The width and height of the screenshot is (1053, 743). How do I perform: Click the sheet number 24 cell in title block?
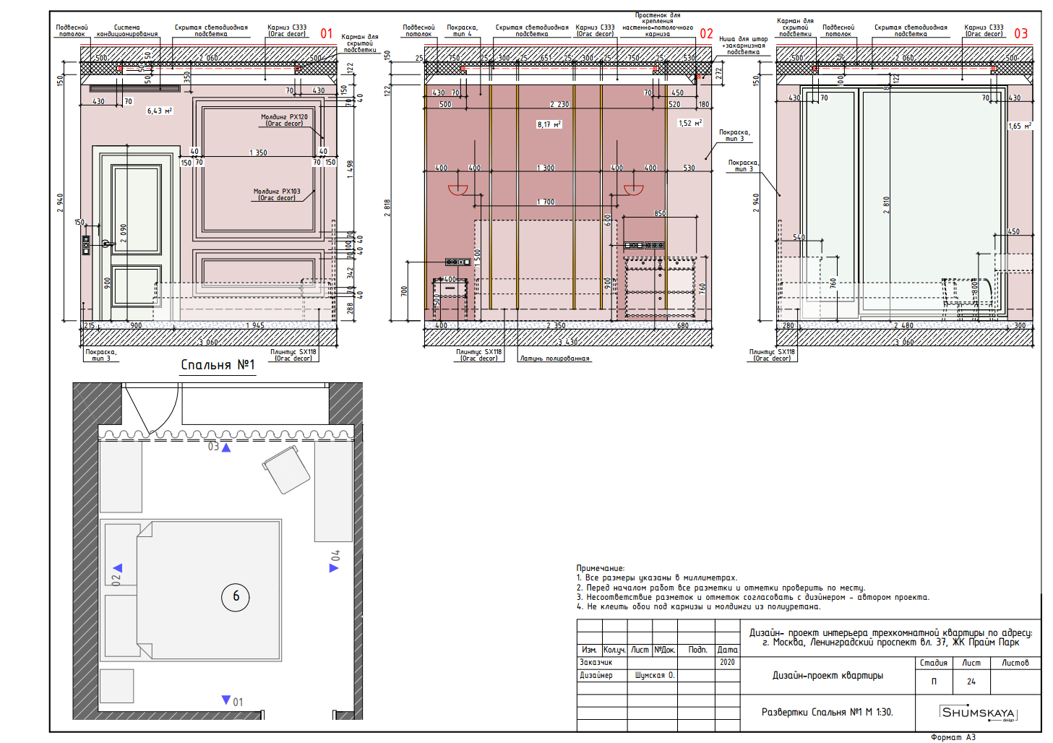(x=971, y=682)
